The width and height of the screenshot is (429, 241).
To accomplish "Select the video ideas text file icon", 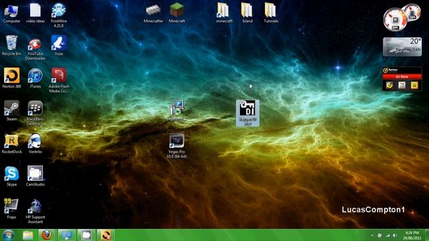I will click(36, 13).
